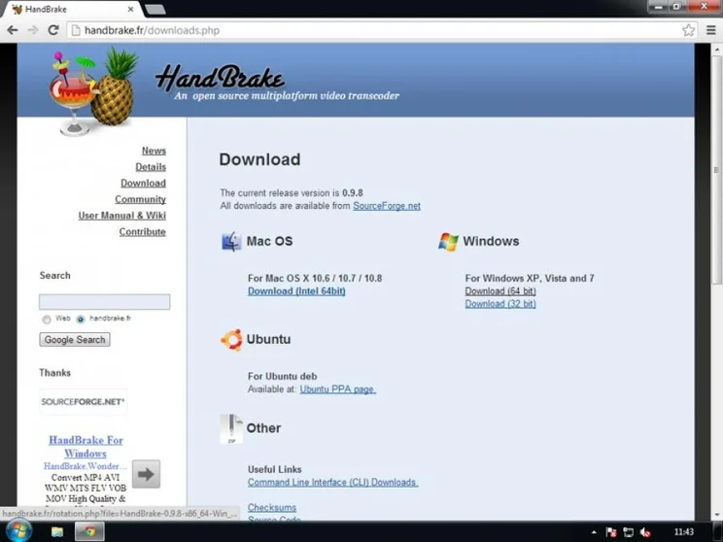Click the scrollbar down arrow
The image size is (723, 542).
click(716, 515)
